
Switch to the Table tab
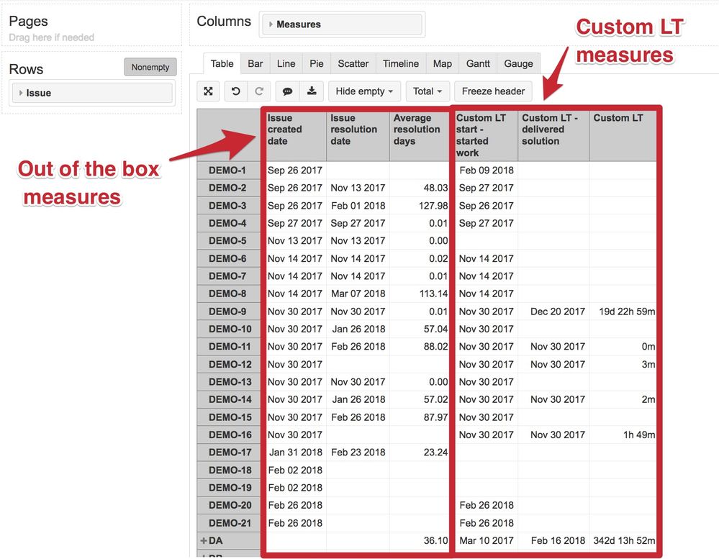click(x=222, y=64)
